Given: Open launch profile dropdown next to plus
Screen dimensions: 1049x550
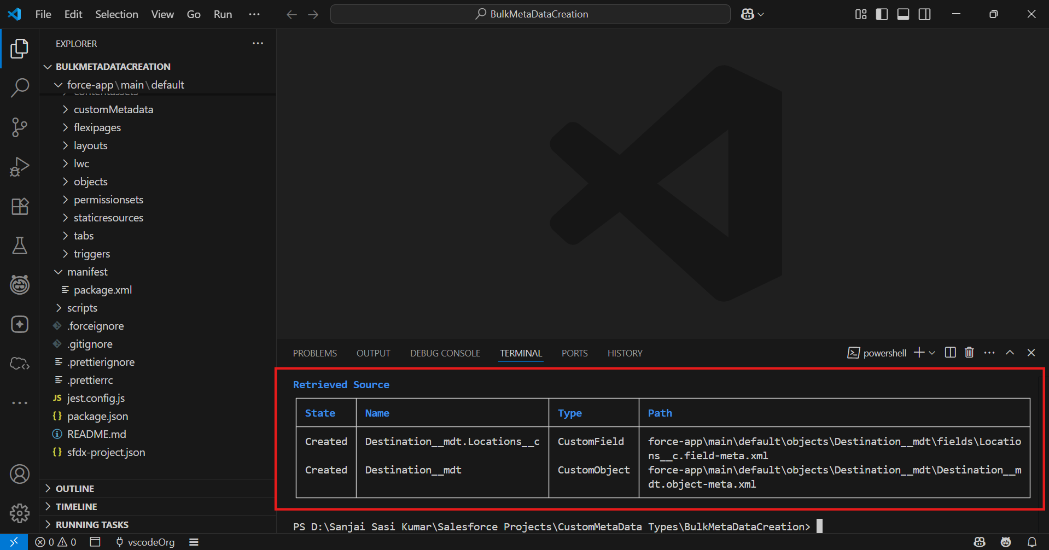Looking at the screenshot, I should (932, 353).
